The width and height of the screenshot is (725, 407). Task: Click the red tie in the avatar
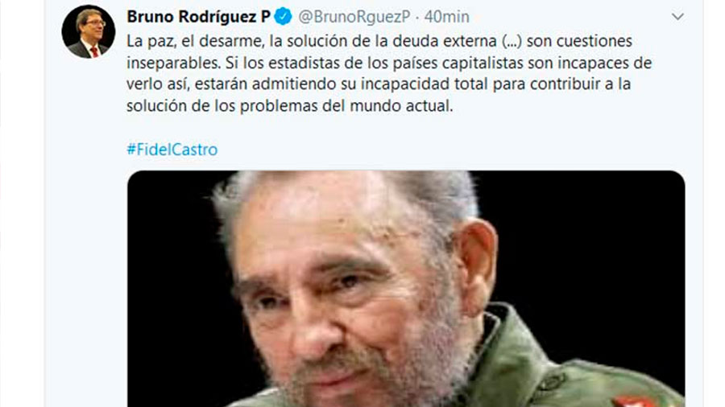[94, 51]
